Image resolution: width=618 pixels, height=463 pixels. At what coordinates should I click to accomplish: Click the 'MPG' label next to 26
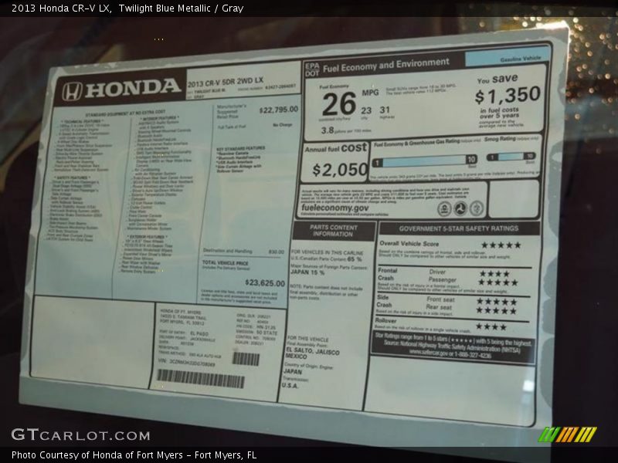tap(370, 93)
